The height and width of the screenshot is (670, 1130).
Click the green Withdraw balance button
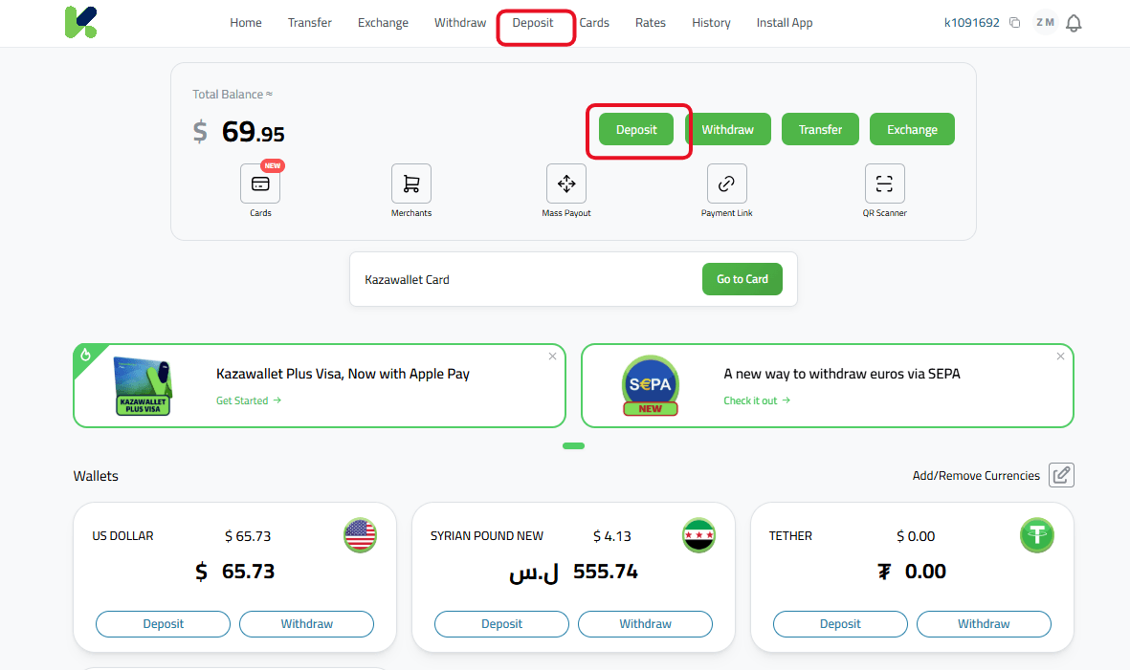[x=728, y=130]
